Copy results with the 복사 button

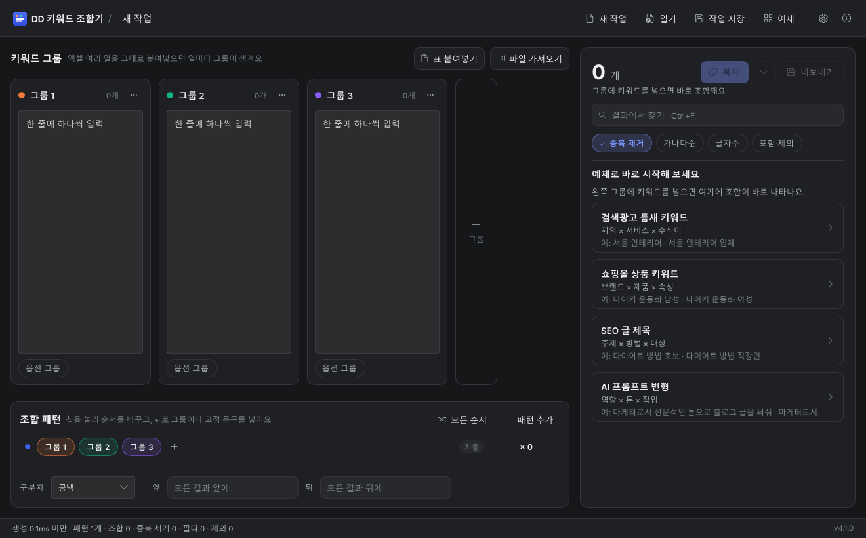724,72
